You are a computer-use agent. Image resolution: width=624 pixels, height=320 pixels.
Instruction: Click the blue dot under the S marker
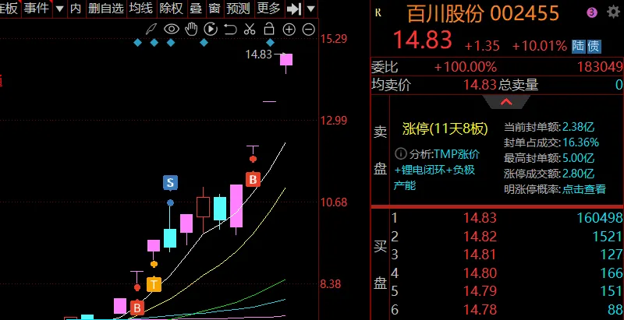(170, 203)
